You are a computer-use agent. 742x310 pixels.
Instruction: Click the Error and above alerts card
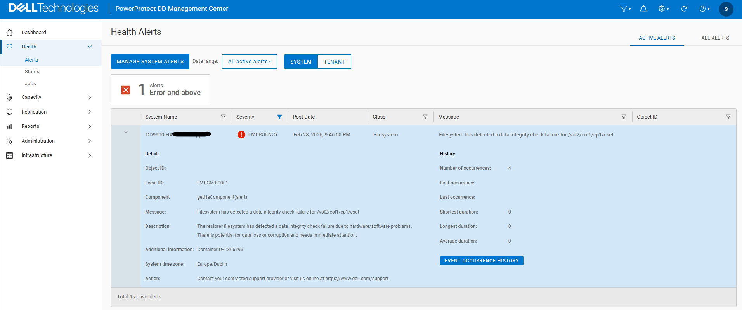pyautogui.click(x=160, y=90)
